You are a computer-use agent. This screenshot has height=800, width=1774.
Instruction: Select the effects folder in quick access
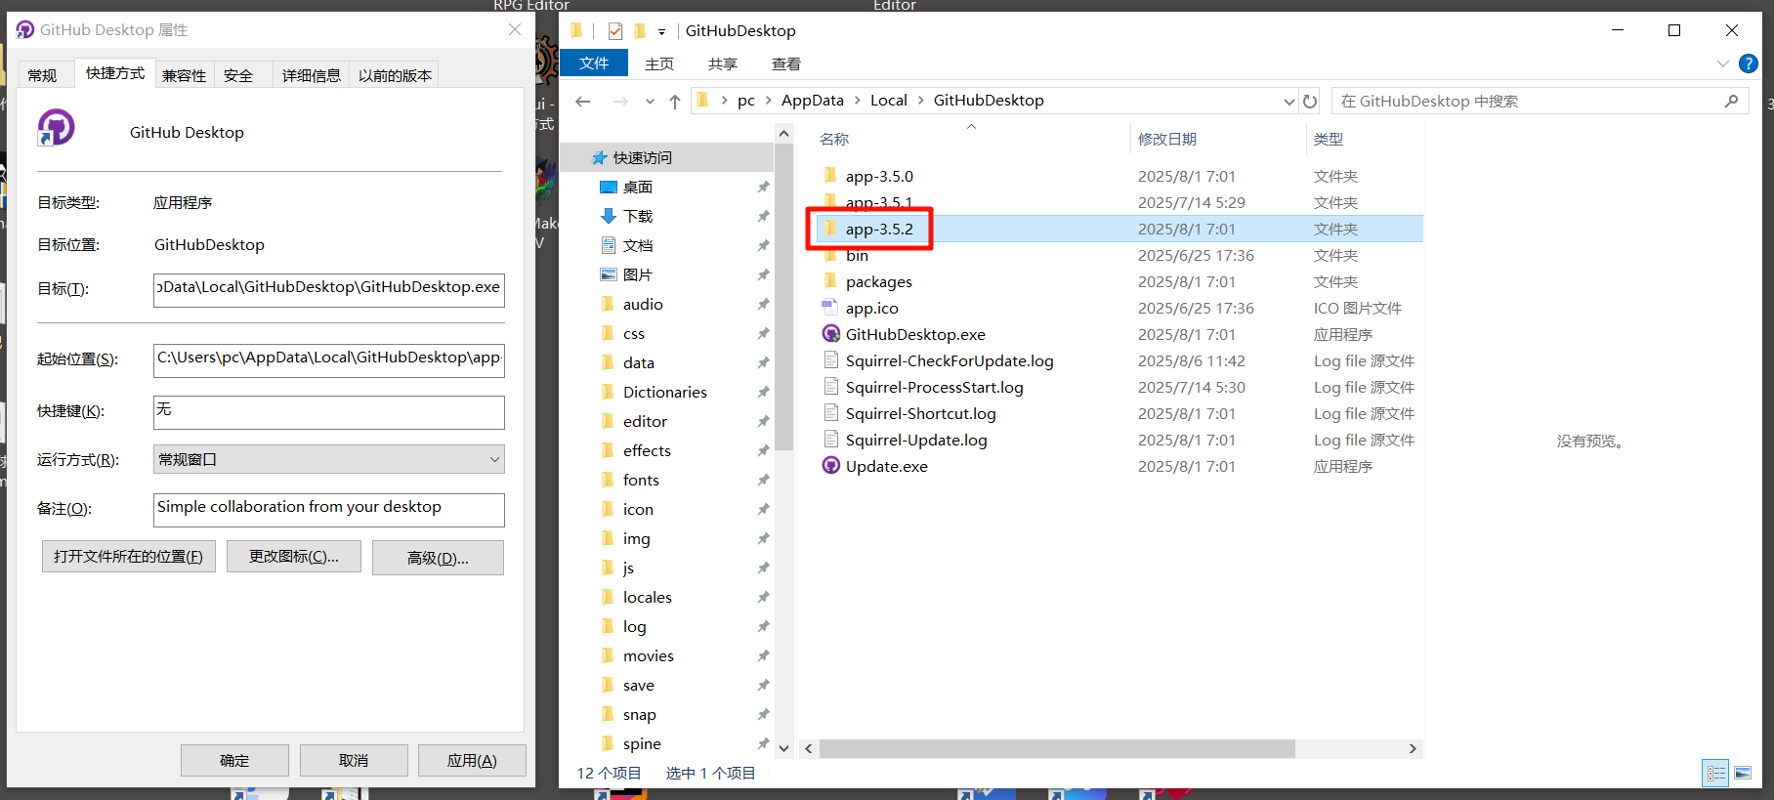647,450
